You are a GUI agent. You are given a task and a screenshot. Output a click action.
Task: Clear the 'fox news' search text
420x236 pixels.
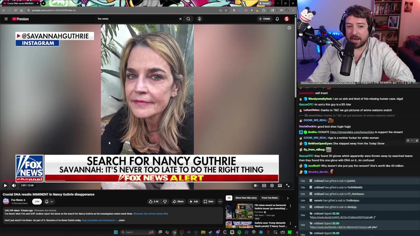click(x=180, y=19)
